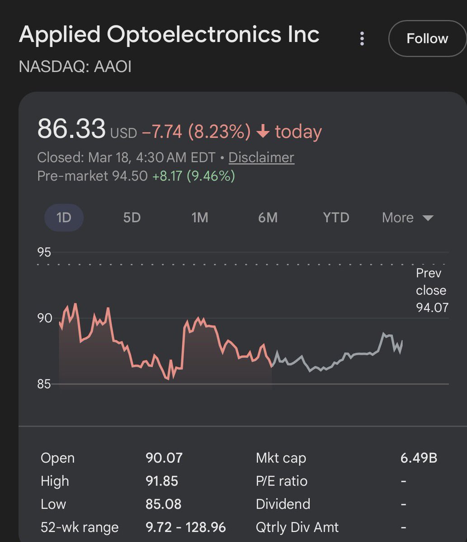Screen dimensions: 467x542
Task: Click the red down-arrow price indicator
Action: tap(263, 132)
